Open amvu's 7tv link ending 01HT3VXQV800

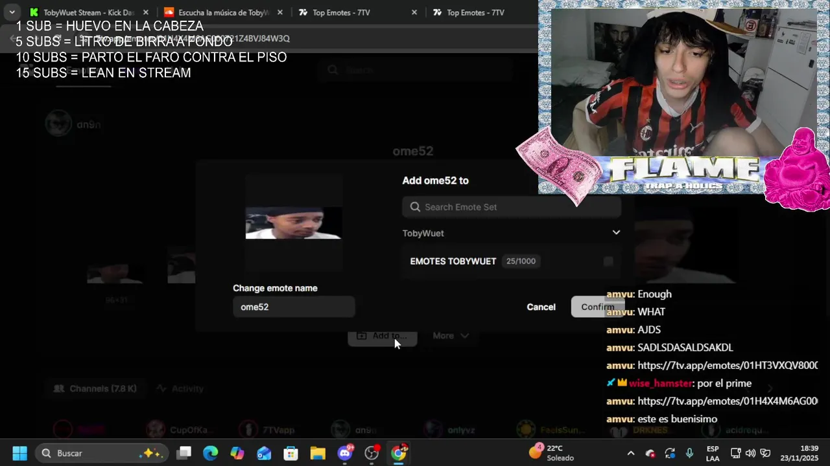click(x=728, y=366)
